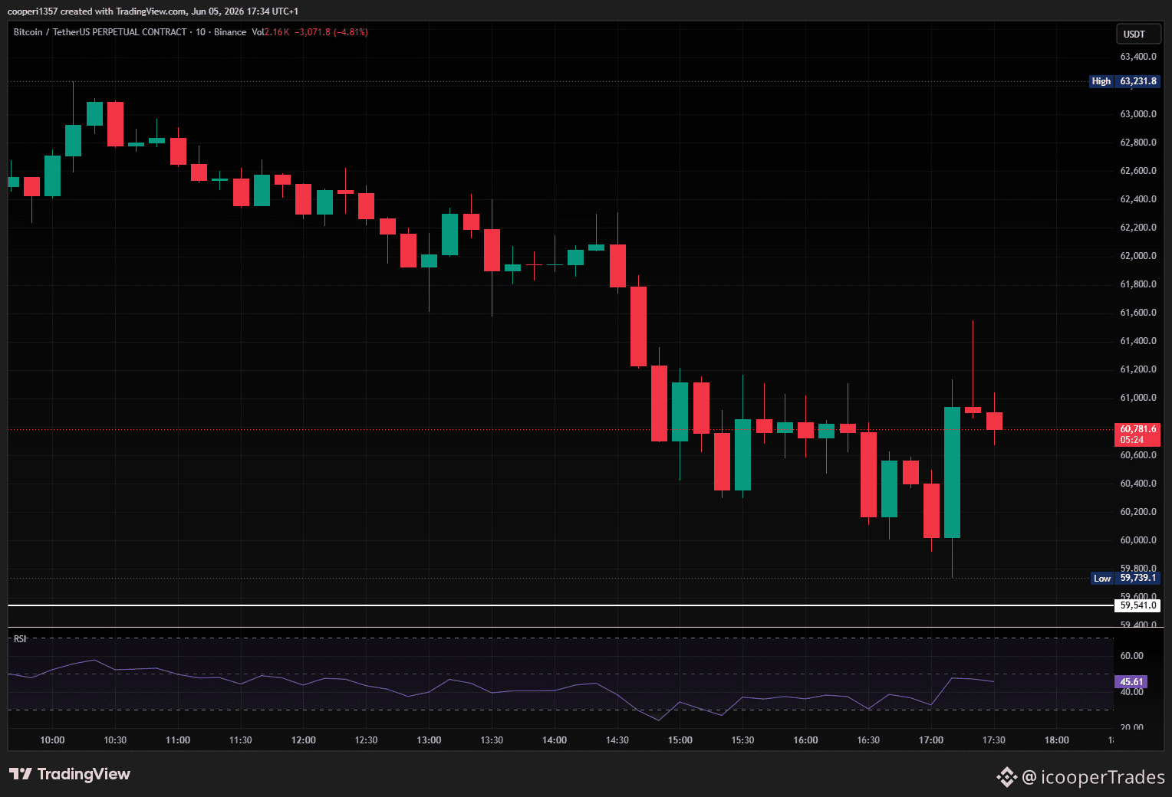The width and height of the screenshot is (1172, 797).
Task: Select the Low tag on the price axis
Action: [1102, 578]
